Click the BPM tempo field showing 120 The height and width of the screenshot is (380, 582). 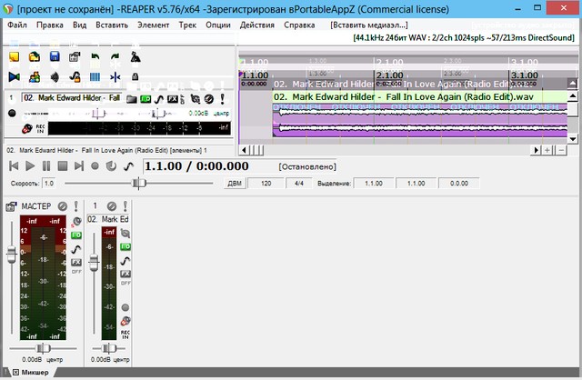[266, 183]
